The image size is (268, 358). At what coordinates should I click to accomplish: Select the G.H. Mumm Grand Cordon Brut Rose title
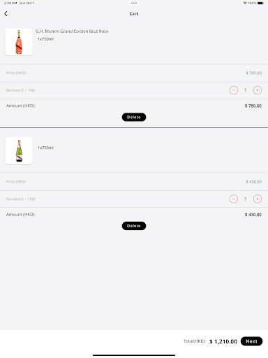click(x=72, y=31)
